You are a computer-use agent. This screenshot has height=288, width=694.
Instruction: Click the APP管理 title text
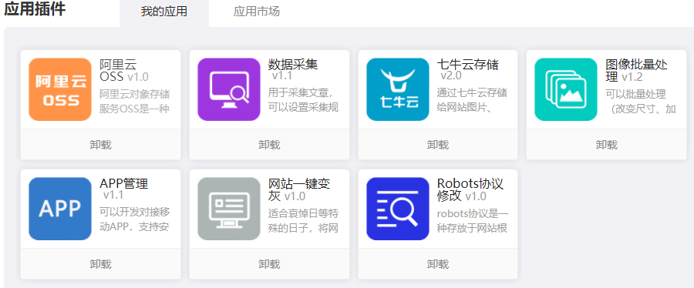(124, 184)
